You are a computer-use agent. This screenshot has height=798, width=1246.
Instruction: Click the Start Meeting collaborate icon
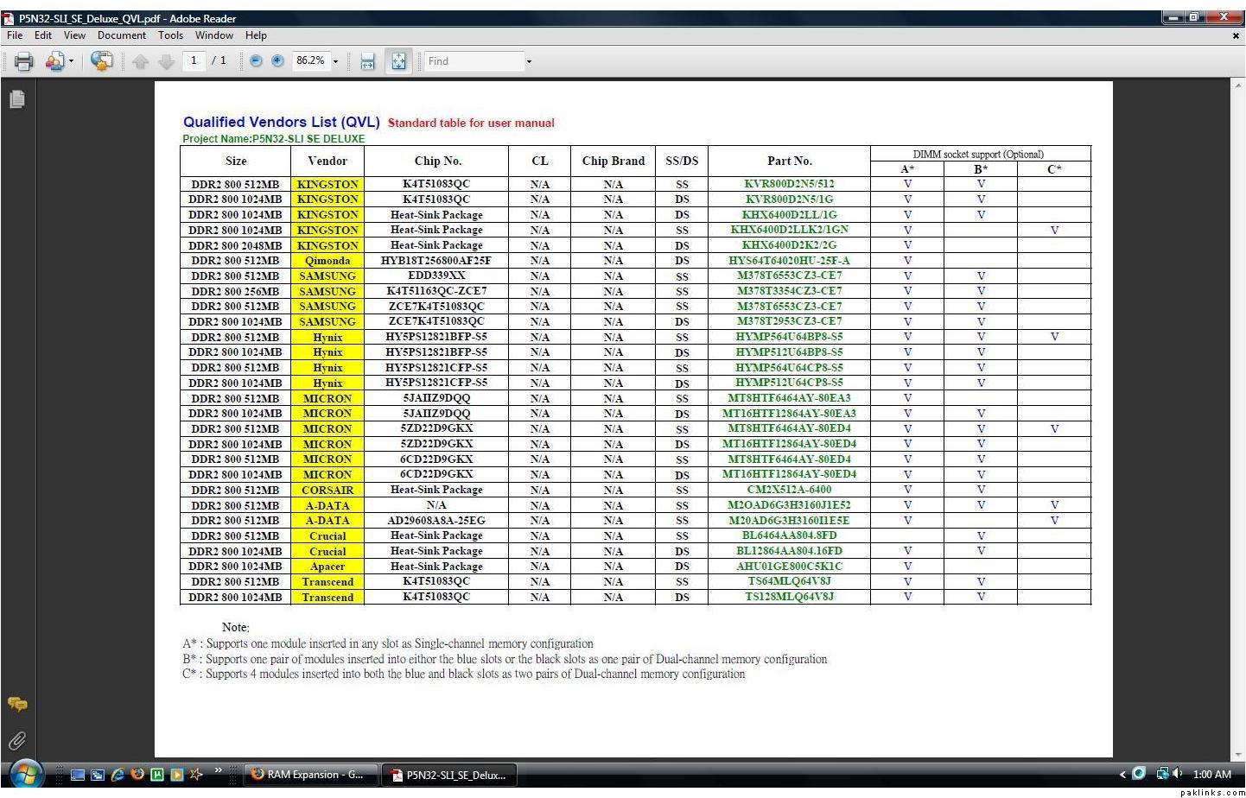(x=54, y=61)
